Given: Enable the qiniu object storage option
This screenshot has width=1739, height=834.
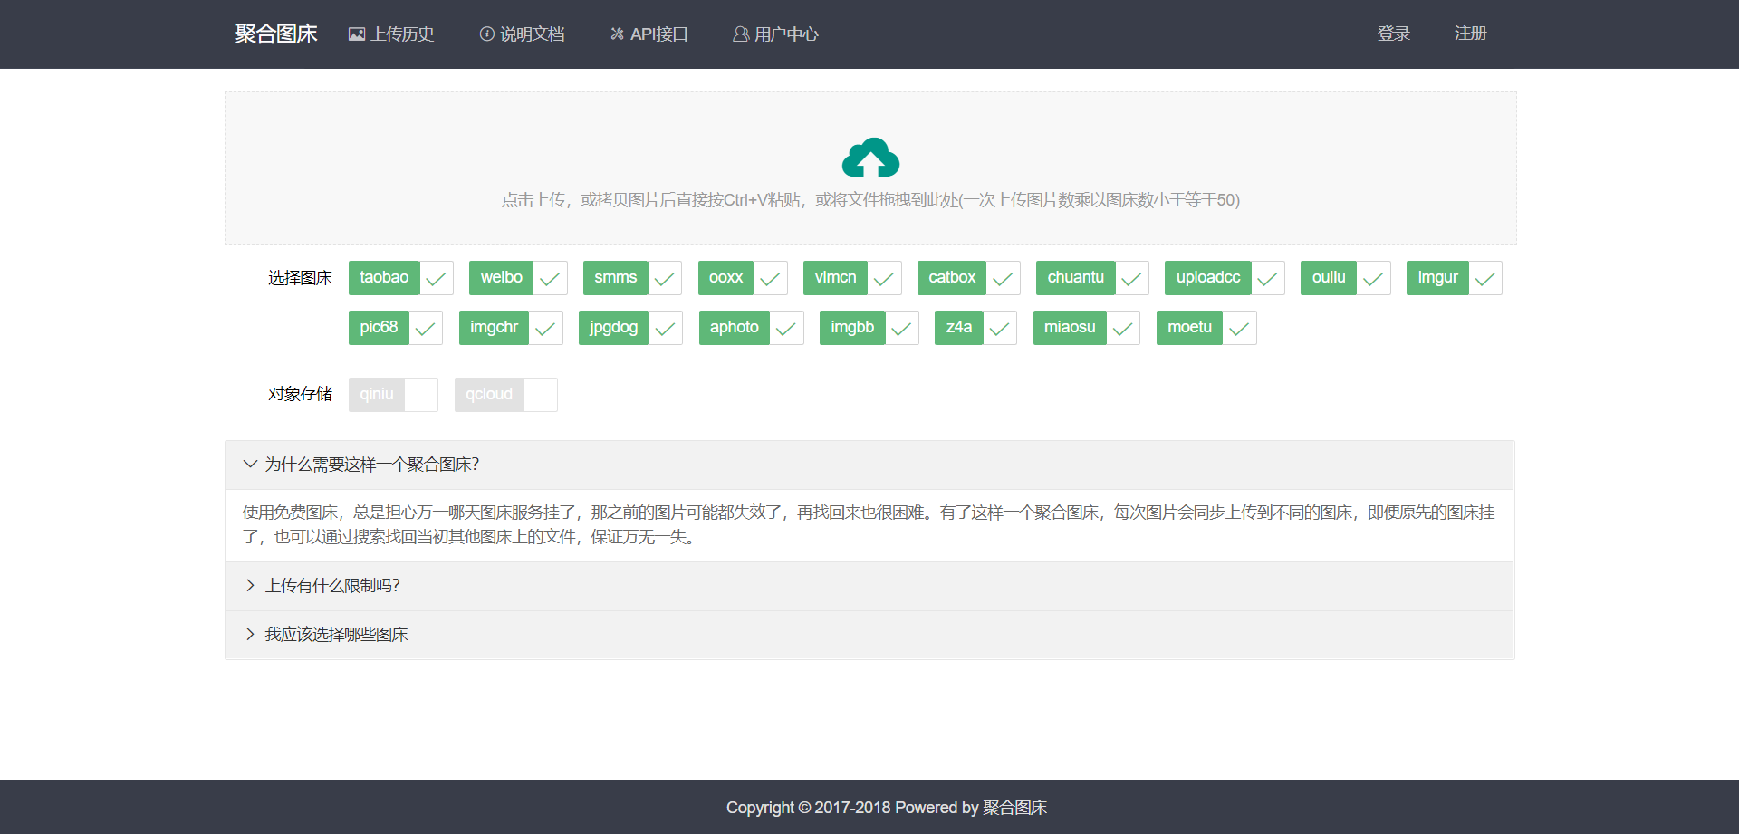Looking at the screenshot, I should click(393, 395).
